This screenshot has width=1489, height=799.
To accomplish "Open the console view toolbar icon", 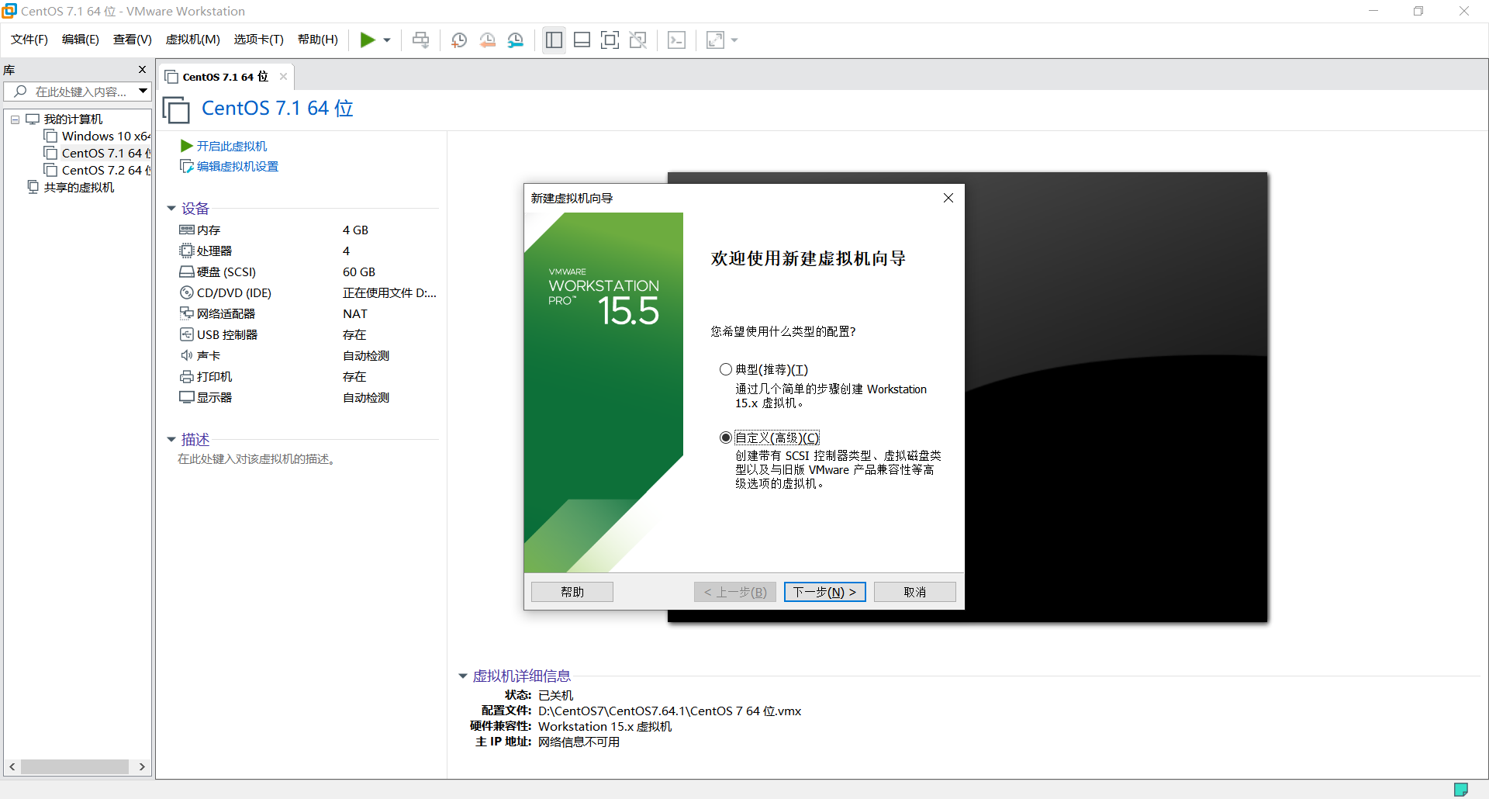I will click(x=676, y=40).
